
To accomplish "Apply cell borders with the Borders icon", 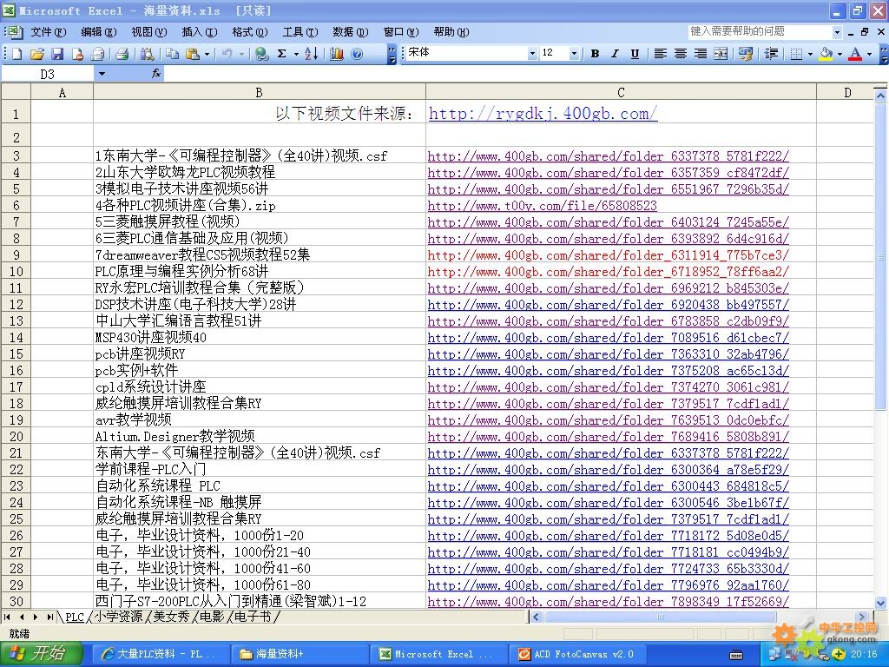I will 797,54.
